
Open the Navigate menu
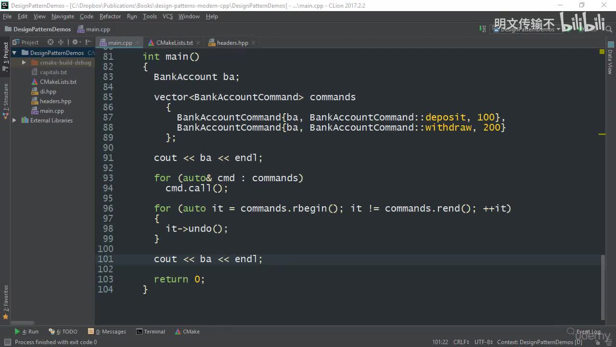[x=63, y=16]
